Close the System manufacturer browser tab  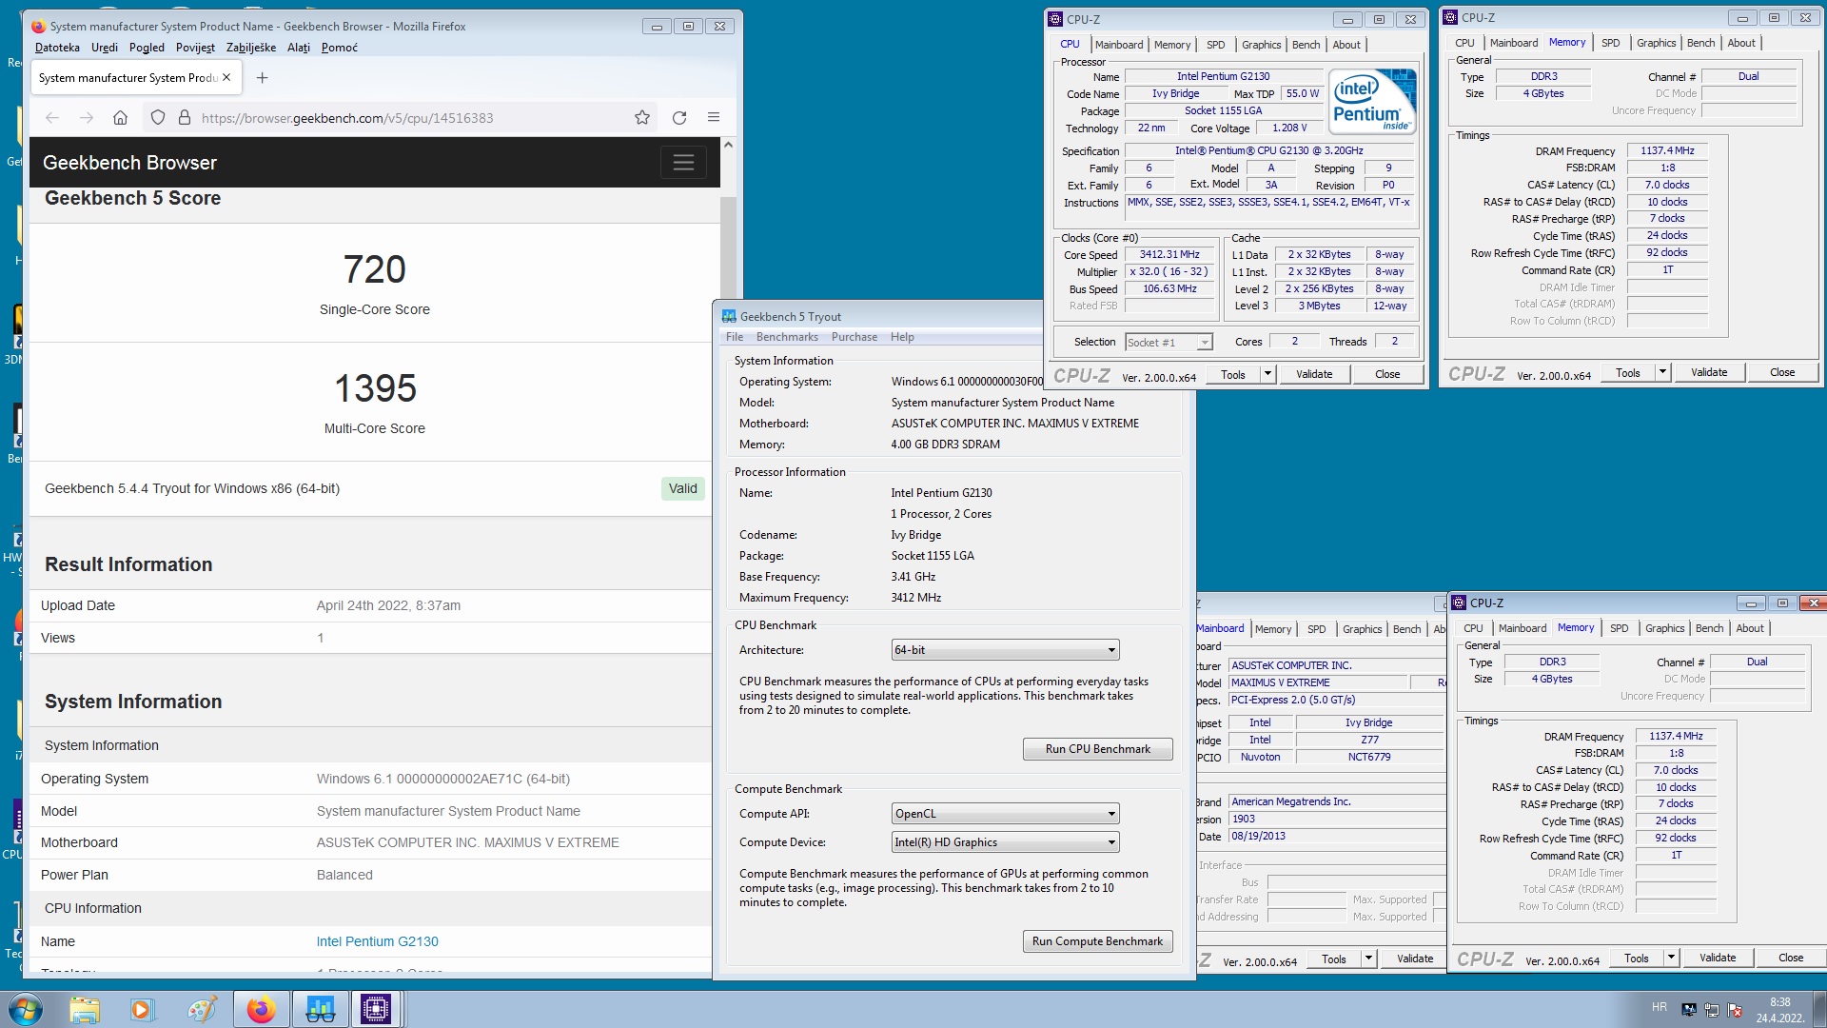(226, 78)
